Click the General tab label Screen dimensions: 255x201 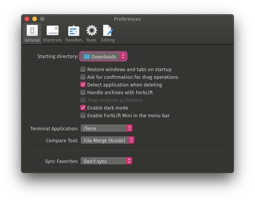(x=32, y=40)
